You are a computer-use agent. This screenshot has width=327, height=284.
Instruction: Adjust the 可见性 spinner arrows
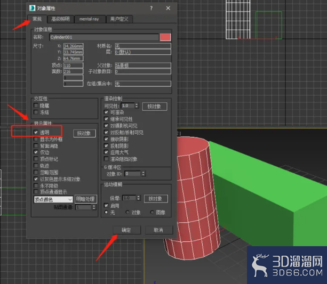(137, 106)
